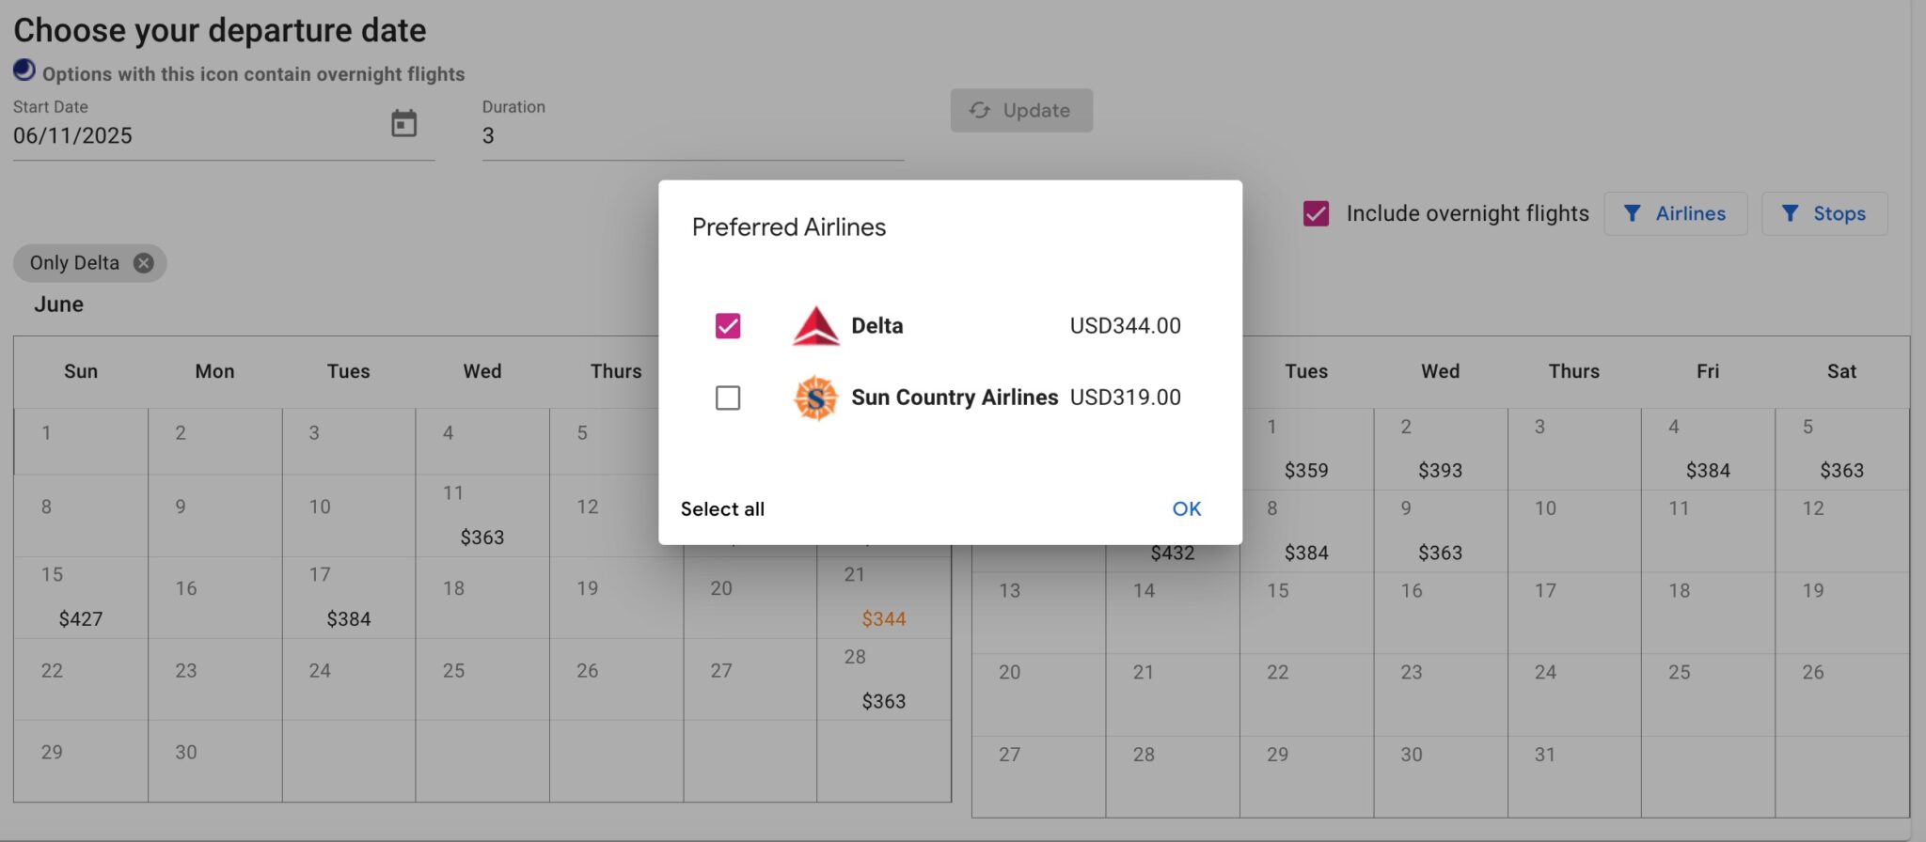Click the Duration input field
This screenshot has height=842, width=1926.
coord(691,136)
